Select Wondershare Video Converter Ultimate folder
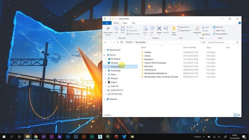 [x=161, y=77]
